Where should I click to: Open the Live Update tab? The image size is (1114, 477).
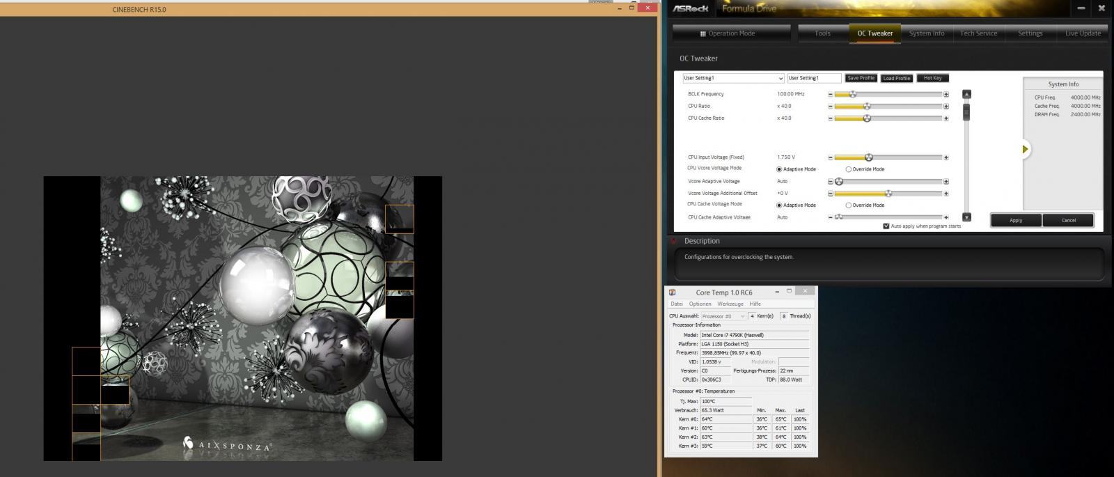[1083, 33]
